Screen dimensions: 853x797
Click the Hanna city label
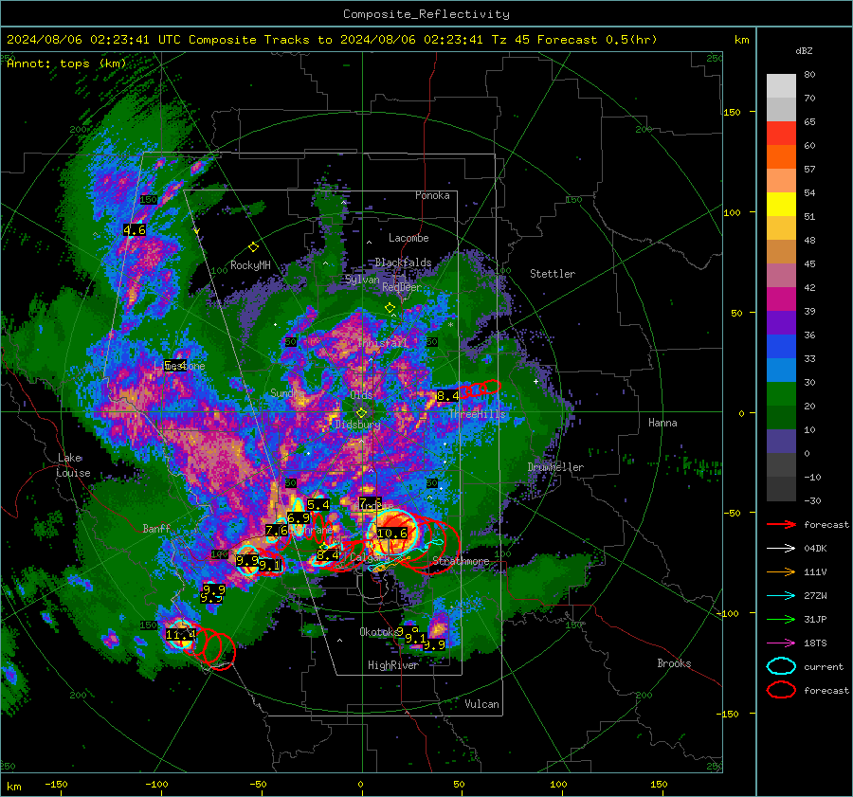[x=662, y=423]
